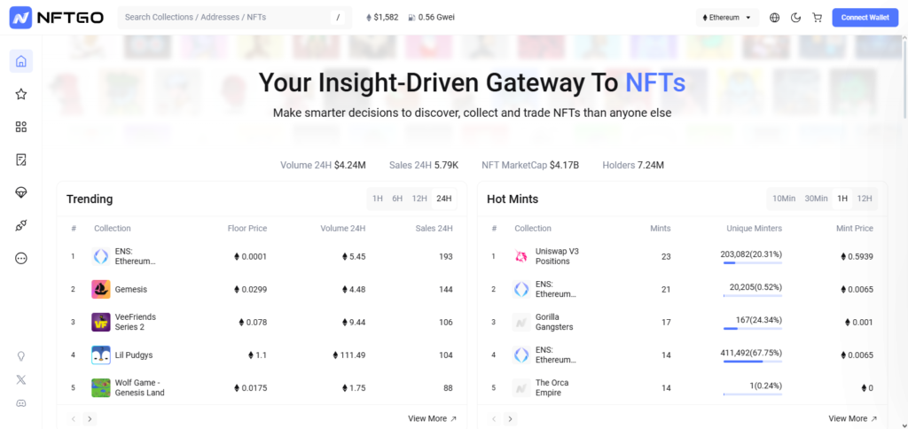
Task: Click the VeeFriends Series 2 icon
Action: tap(101, 322)
